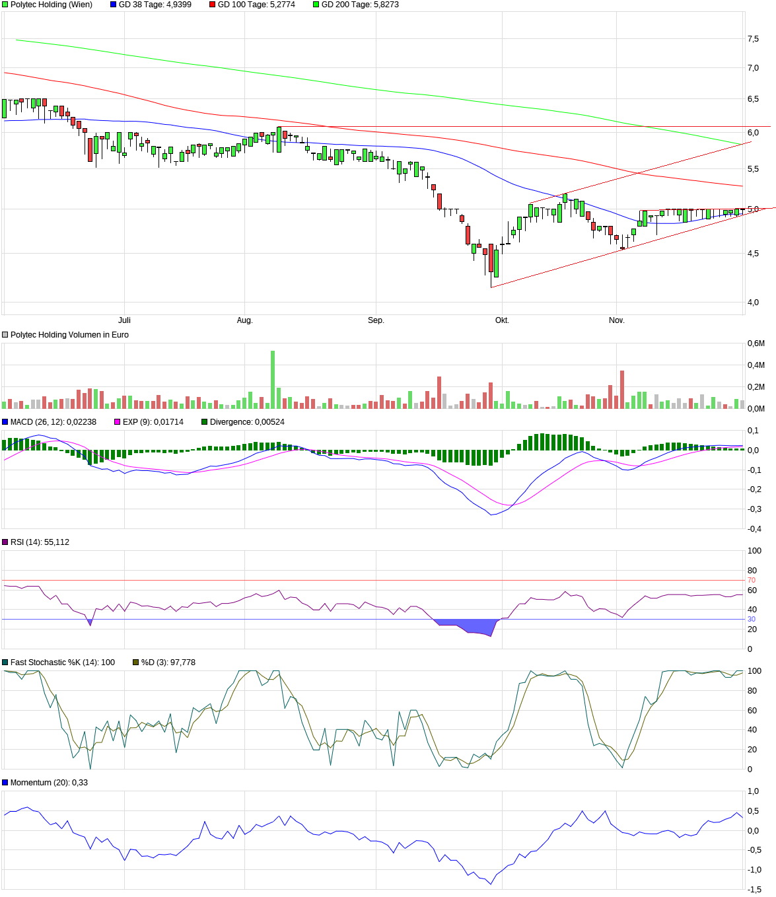Click the purple RSI (14) swatch

pos(5,542)
